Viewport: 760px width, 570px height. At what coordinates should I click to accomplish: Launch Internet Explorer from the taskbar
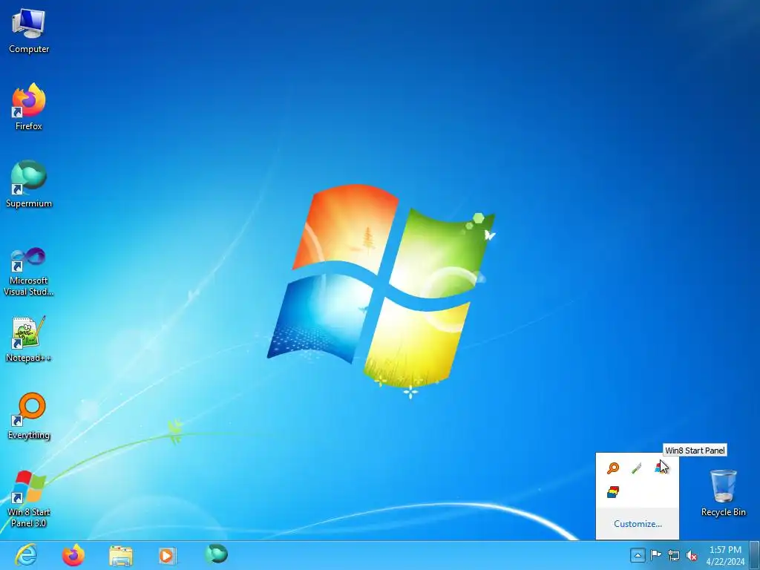[x=26, y=554]
